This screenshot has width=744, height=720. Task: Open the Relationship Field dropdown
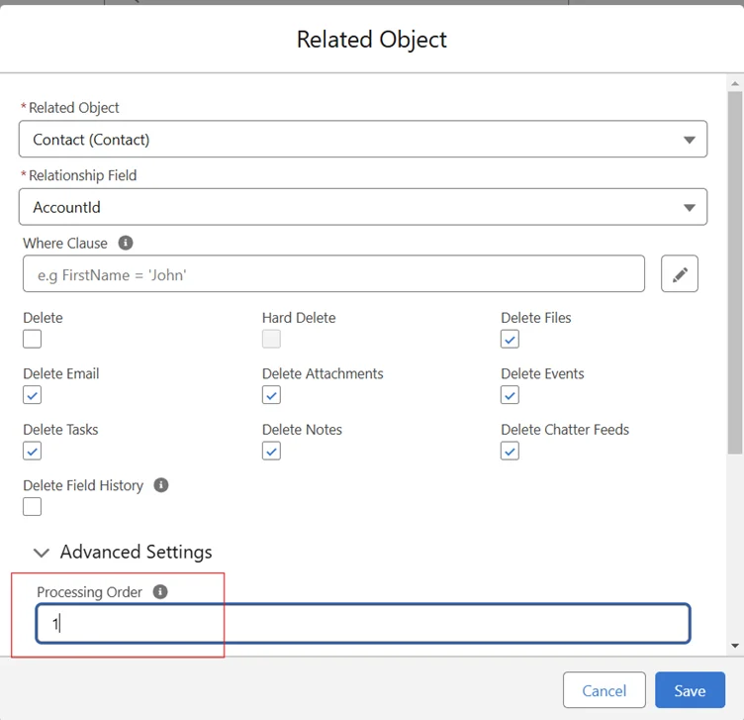click(x=362, y=207)
